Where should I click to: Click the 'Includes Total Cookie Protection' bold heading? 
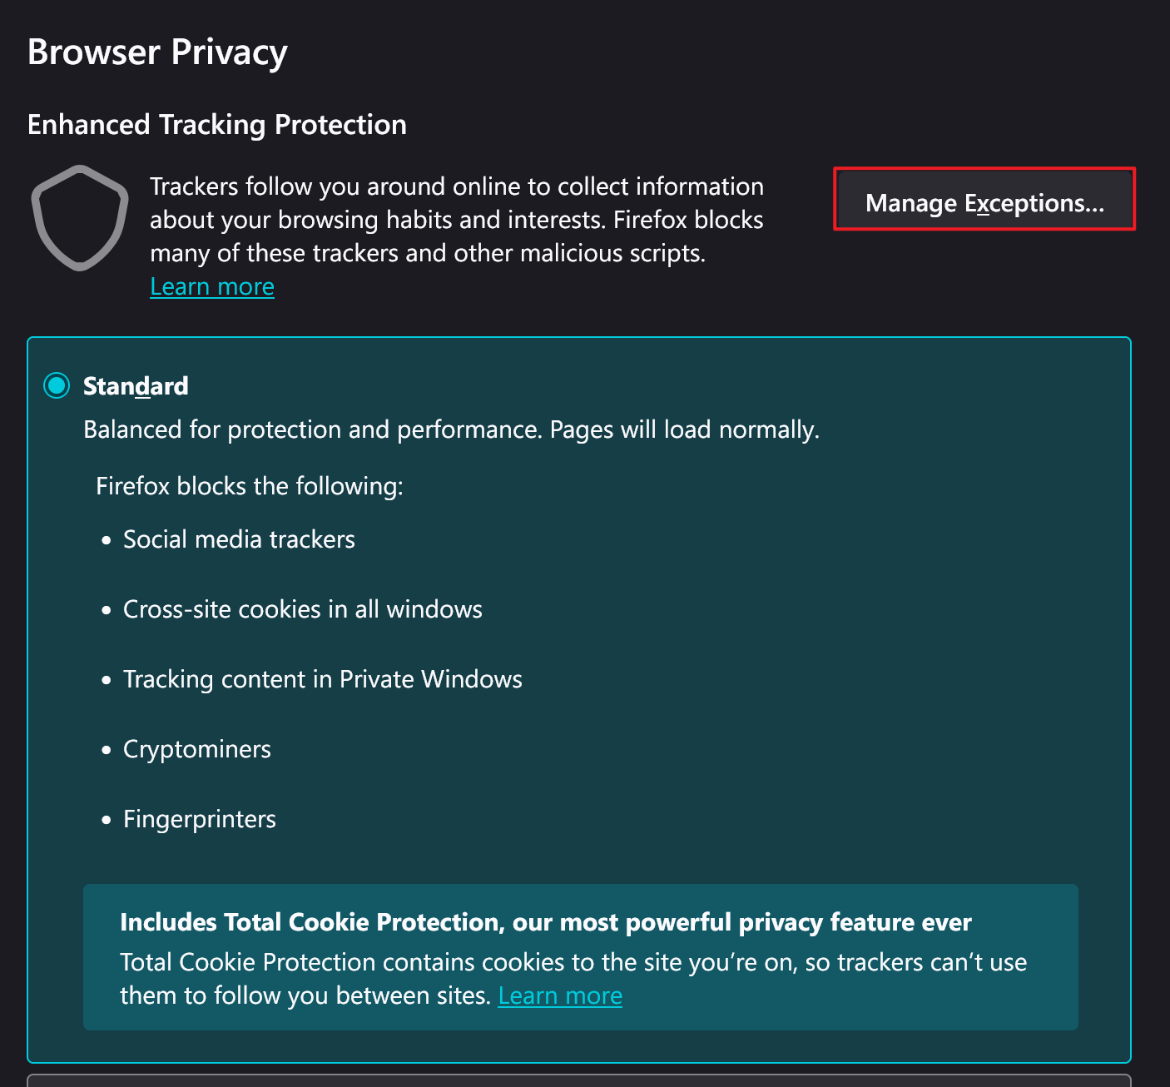click(545, 922)
